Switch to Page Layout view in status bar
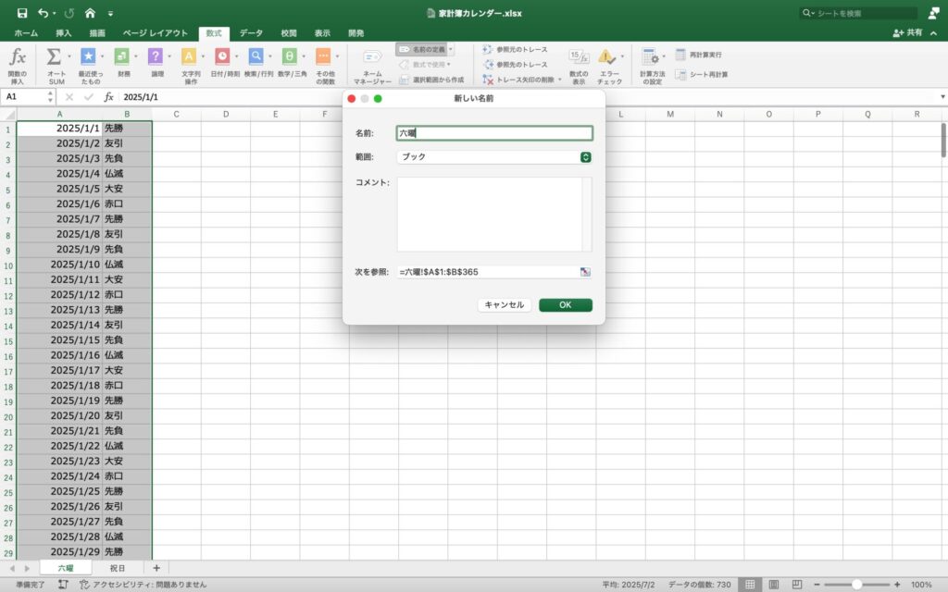The height and width of the screenshot is (592, 948). 773,585
